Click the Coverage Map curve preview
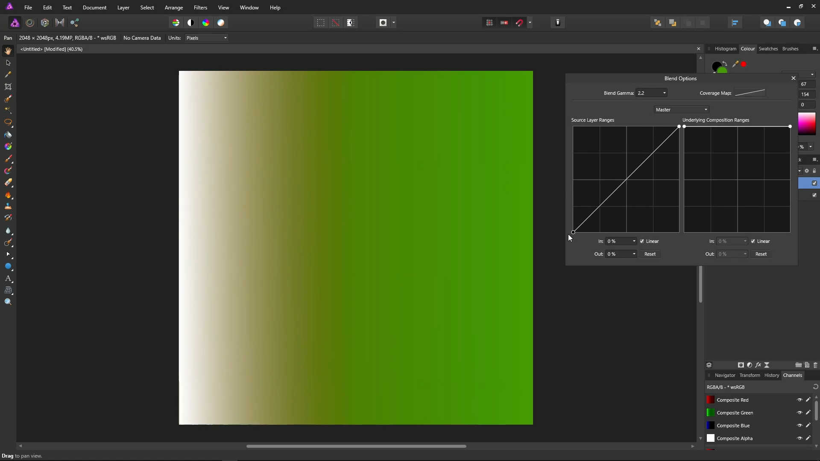This screenshot has height=461, width=820. pyautogui.click(x=750, y=93)
